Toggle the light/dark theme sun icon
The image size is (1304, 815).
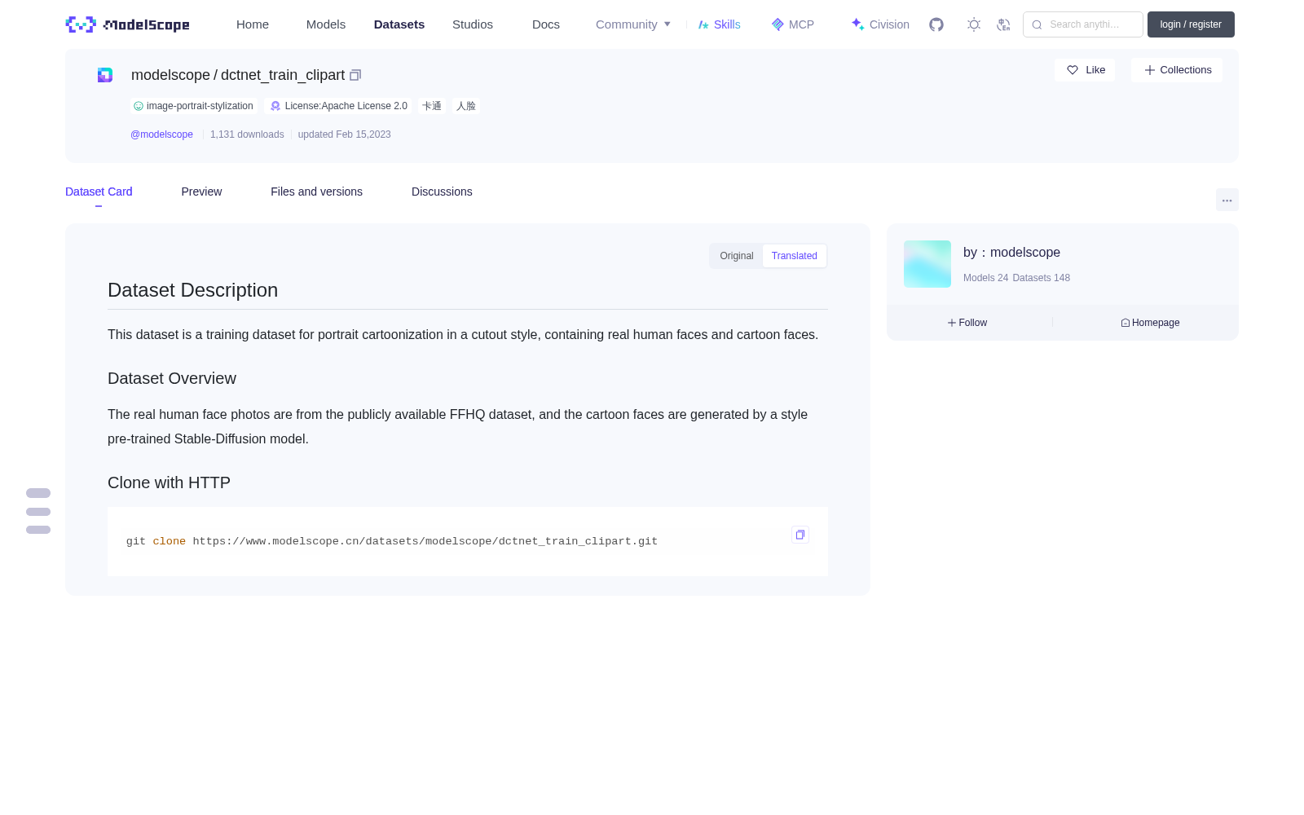(973, 24)
